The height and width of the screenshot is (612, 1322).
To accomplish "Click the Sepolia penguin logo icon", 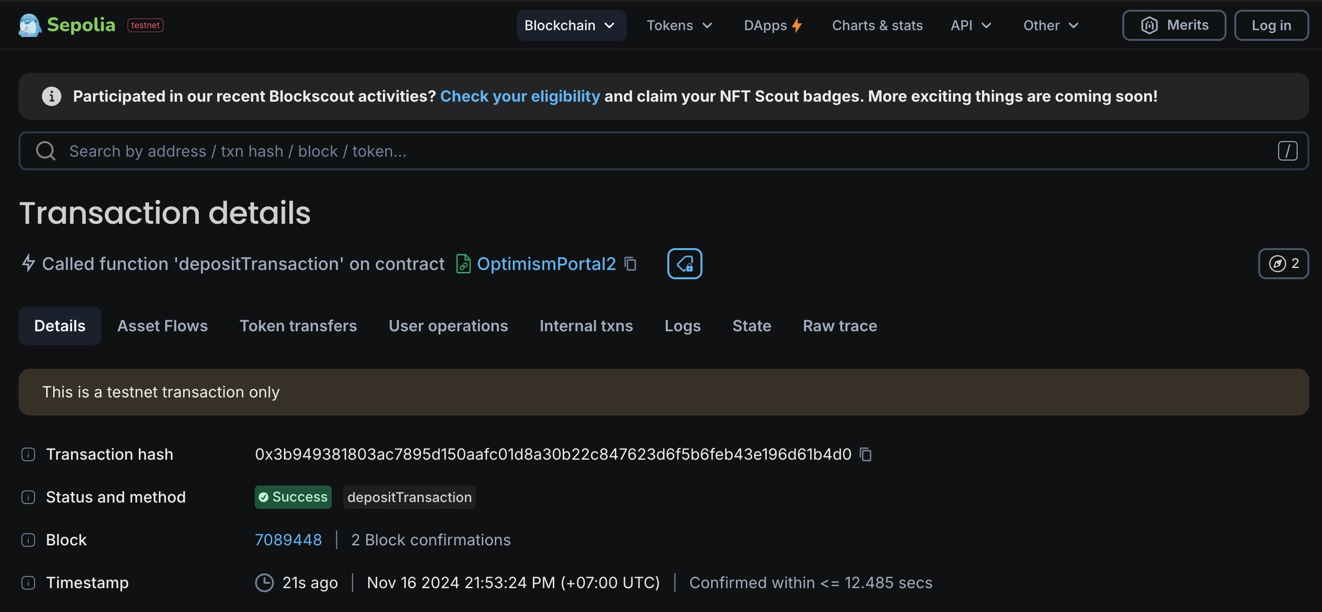I will pyautogui.click(x=29, y=25).
